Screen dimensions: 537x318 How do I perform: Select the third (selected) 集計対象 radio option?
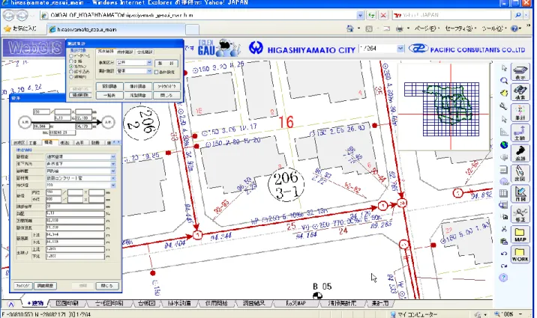pyautogui.click(x=71, y=67)
